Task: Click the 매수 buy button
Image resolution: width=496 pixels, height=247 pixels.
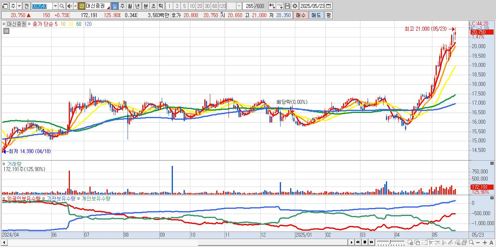Action: (301, 15)
